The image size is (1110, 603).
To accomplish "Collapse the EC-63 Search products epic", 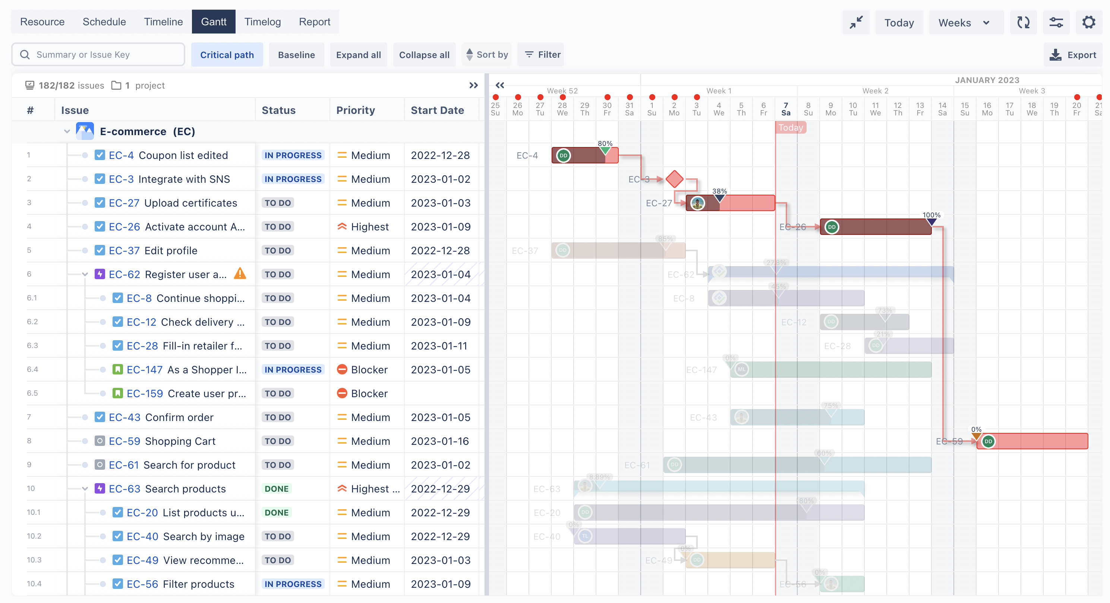I will [85, 488].
